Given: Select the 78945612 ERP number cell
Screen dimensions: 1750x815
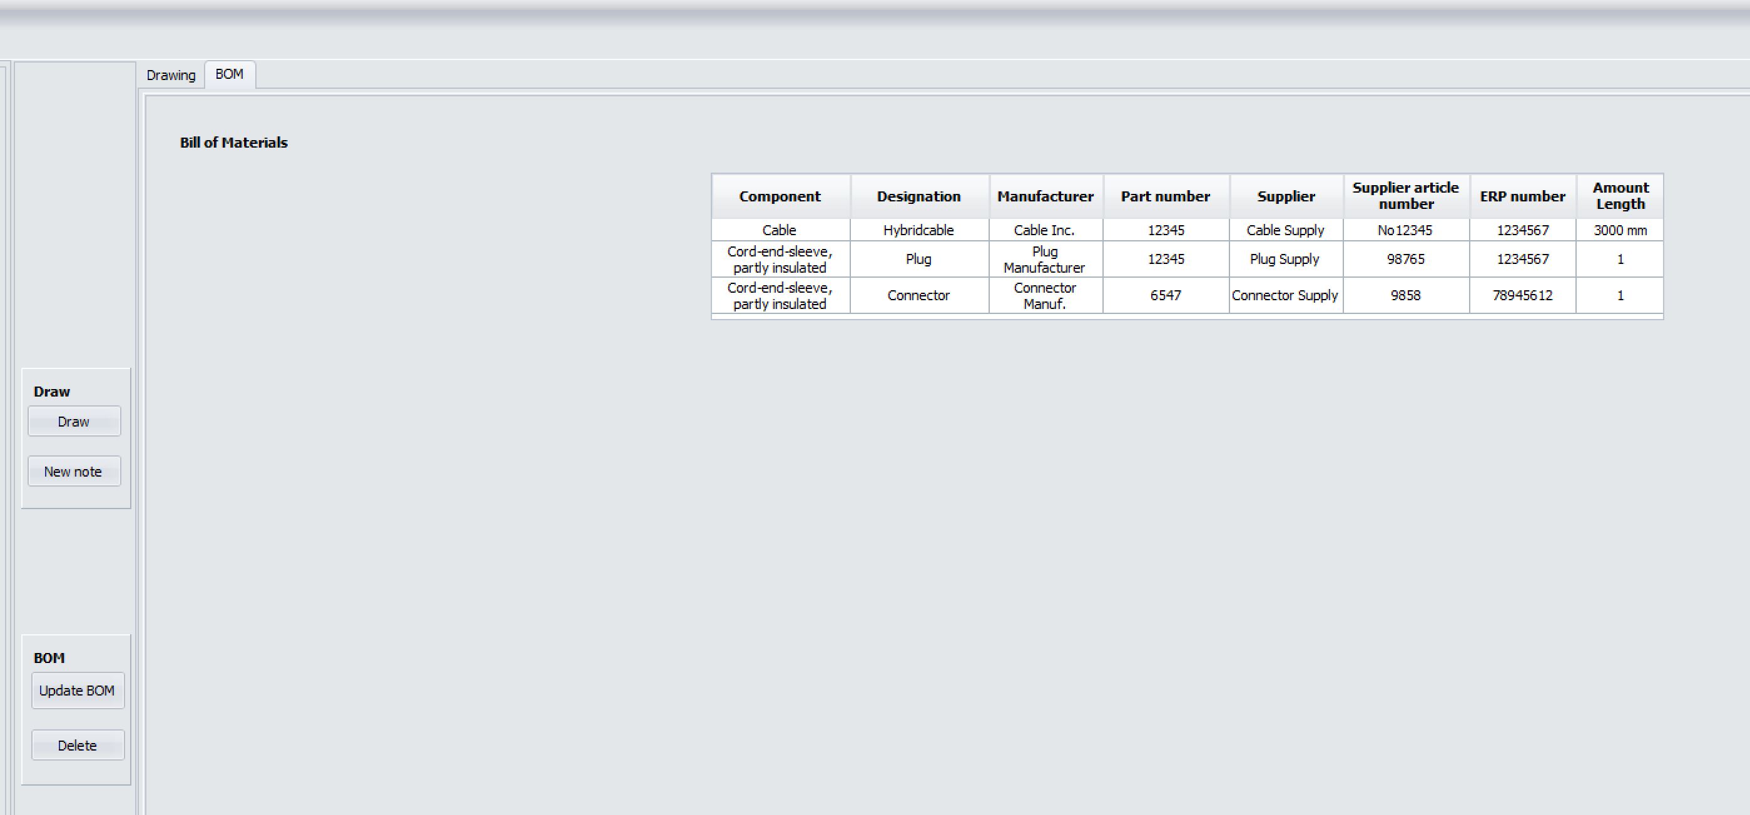Looking at the screenshot, I should (x=1522, y=295).
